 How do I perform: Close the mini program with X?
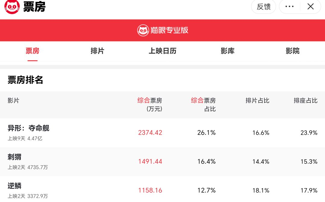311,7
